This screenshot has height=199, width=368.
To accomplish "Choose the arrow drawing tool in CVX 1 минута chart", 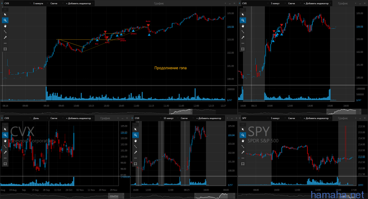I will (5, 38).
